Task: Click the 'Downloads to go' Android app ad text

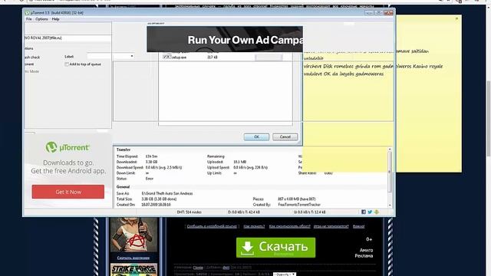Action: (68, 167)
